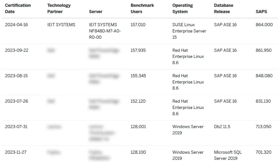Click the 713,050 SAPS value

(263, 127)
